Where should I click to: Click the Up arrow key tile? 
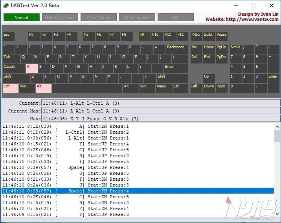[x=209, y=79]
